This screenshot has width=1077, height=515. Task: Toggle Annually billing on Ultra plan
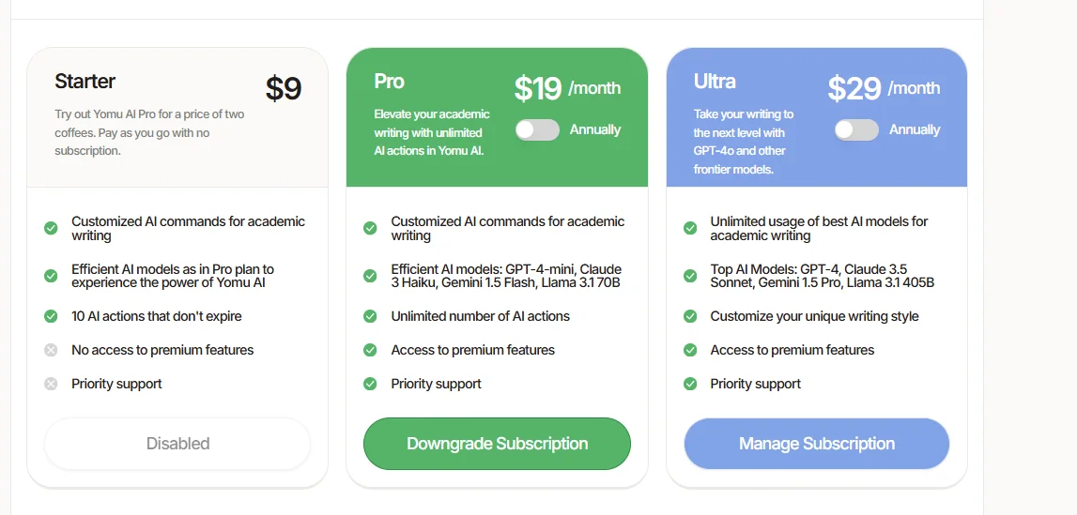[x=856, y=129]
